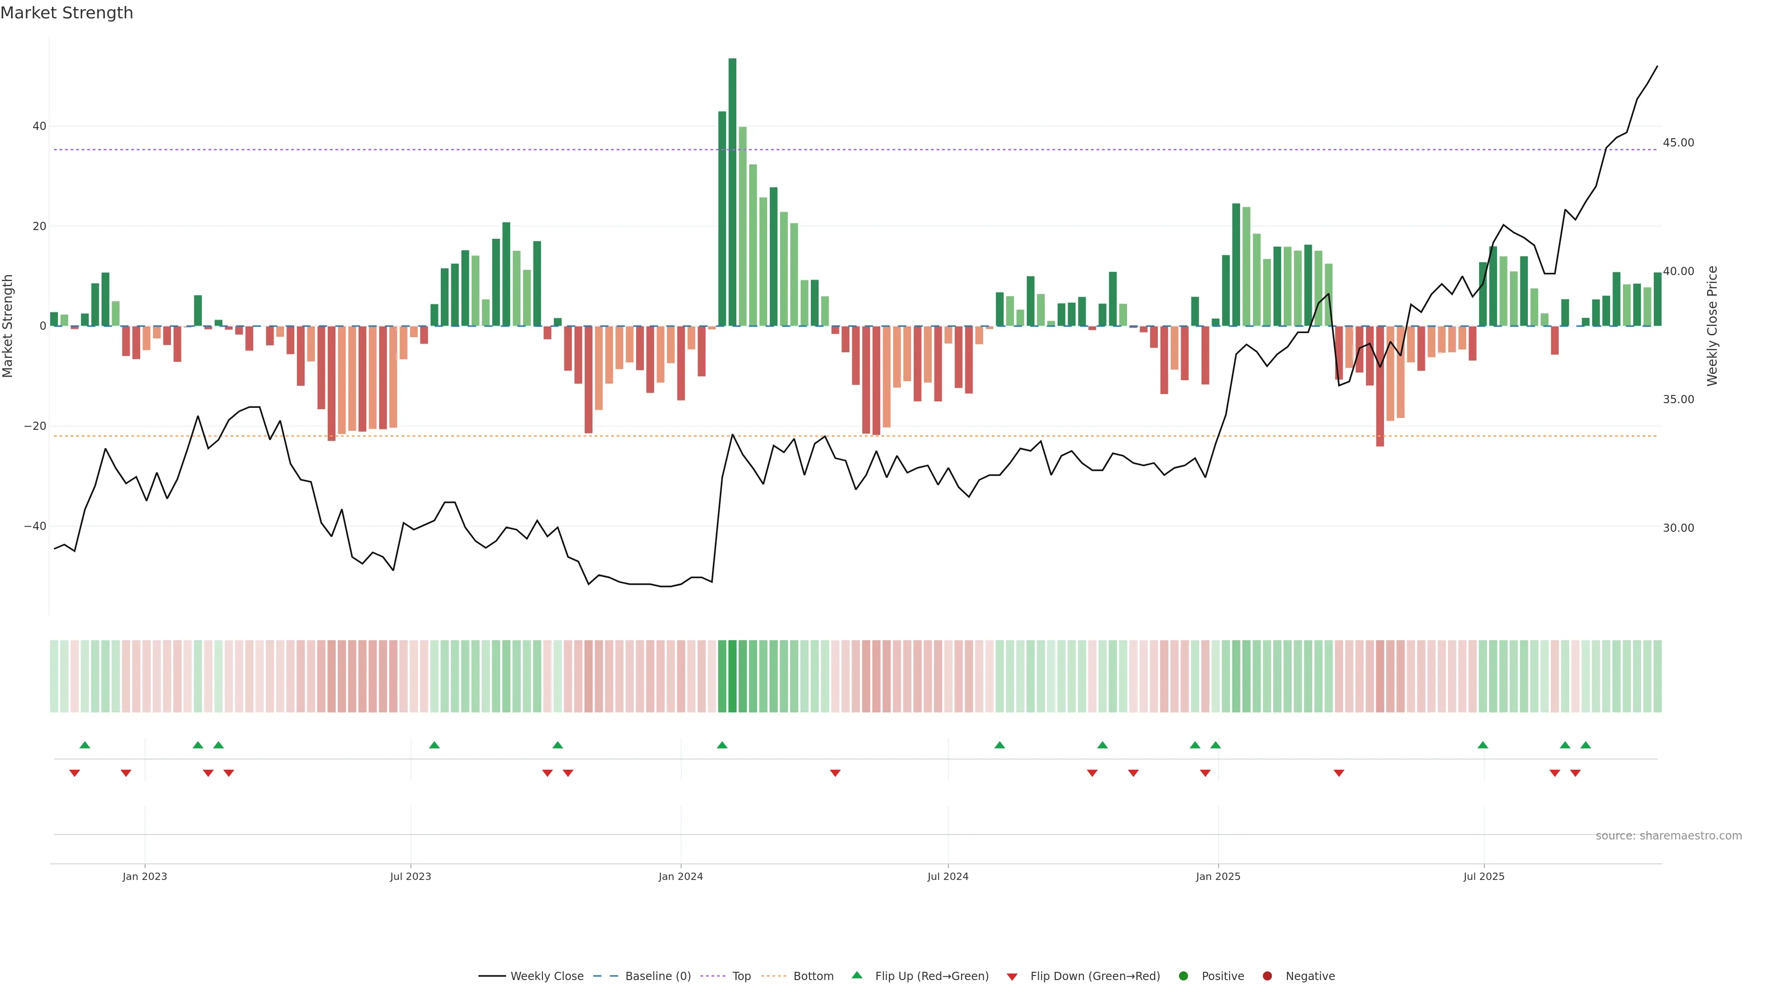The image size is (1765, 992).
Task: Click the Flip Down red triangle in legend
Action: point(1012,977)
